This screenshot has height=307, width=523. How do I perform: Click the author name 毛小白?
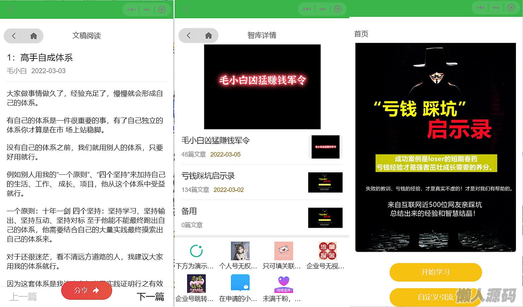[17, 71]
